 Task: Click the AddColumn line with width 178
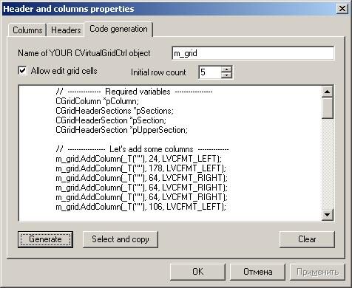tap(141, 168)
